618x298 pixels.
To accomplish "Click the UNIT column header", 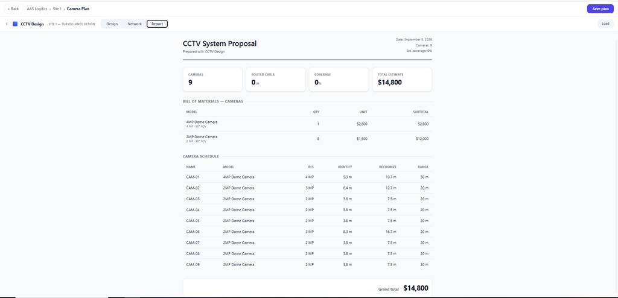I will pyautogui.click(x=363, y=112).
